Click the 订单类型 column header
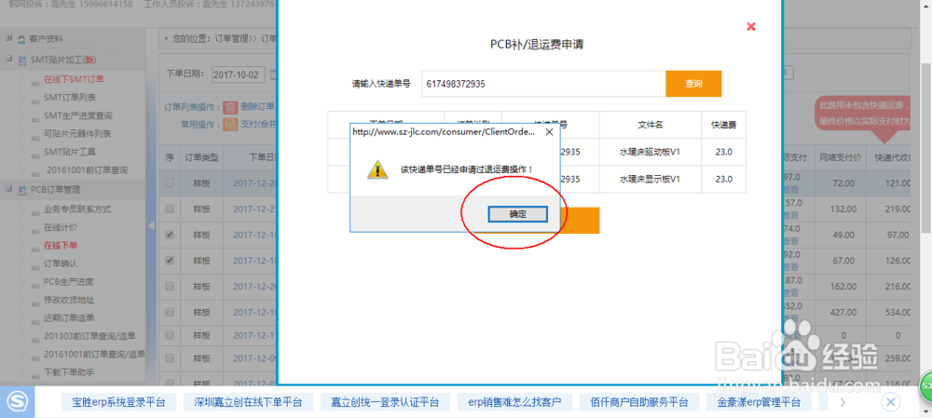Image resolution: width=932 pixels, height=418 pixels. click(x=201, y=158)
